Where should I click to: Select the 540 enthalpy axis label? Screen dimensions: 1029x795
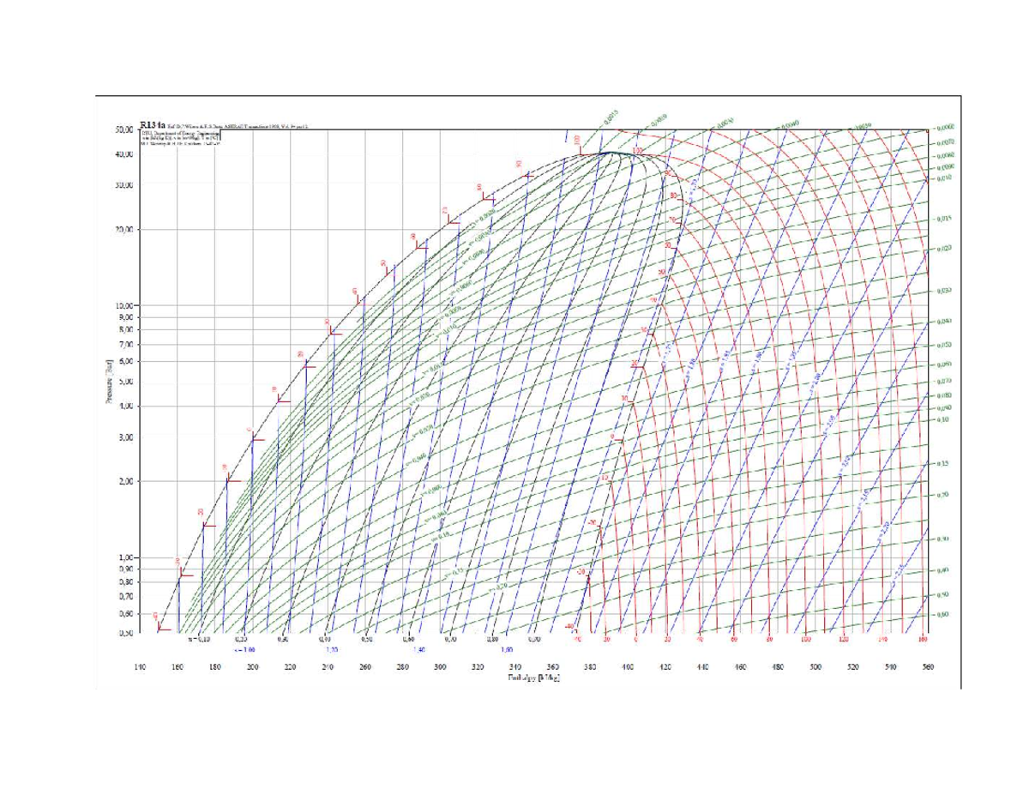(x=891, y=666)
